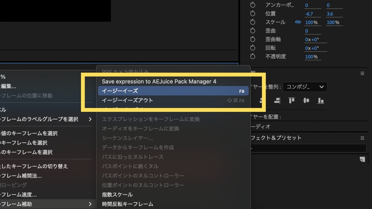Toggle the 回転 stopwatch icon
Viewport: 372px width, 209px height.
[x=253, y=48]
